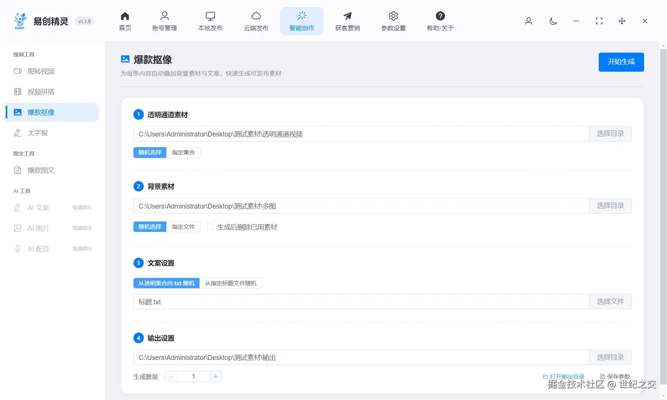This screenshot has height=400, width=667.
Task: Switch 背景素材 to 指定文件 mode
Action: pos(183,227)
